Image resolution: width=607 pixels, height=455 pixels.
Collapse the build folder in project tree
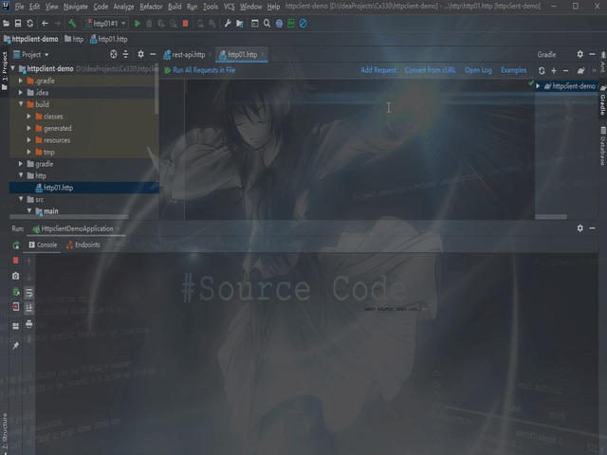click(x=22, y=104)
